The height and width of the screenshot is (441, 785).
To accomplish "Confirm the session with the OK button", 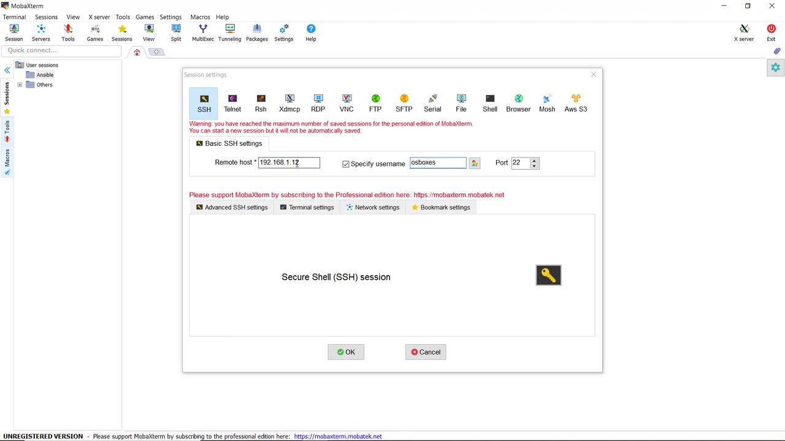I will 346,352.
